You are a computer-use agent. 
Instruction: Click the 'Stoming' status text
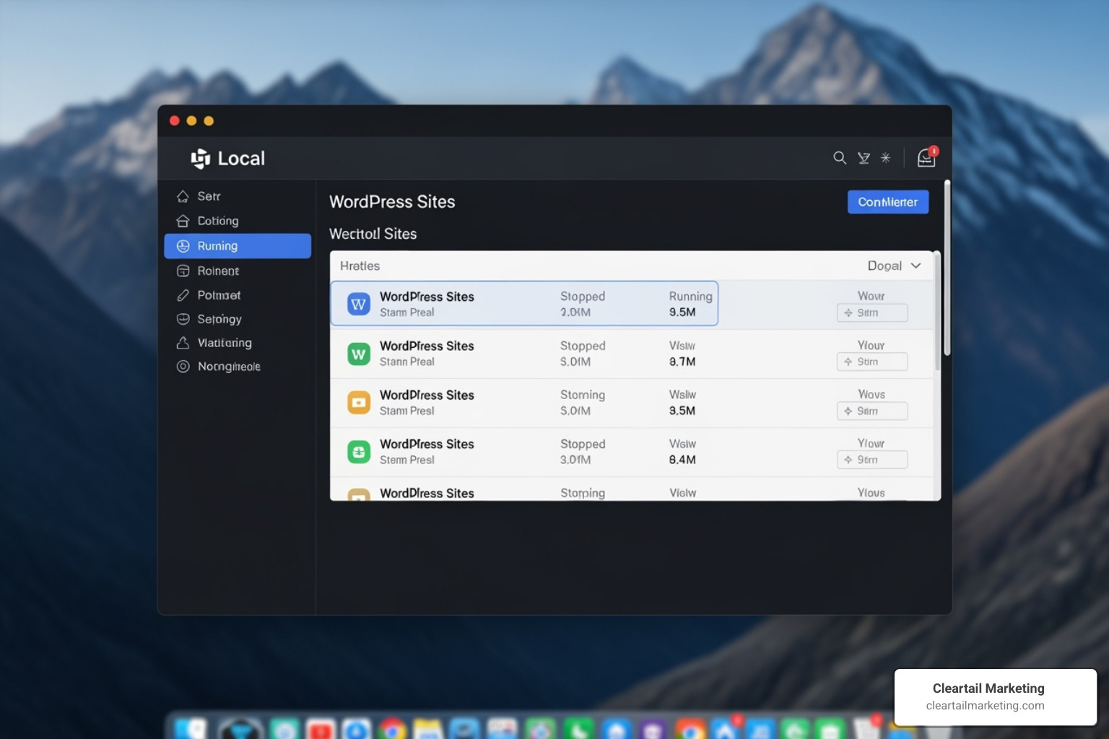583,395
